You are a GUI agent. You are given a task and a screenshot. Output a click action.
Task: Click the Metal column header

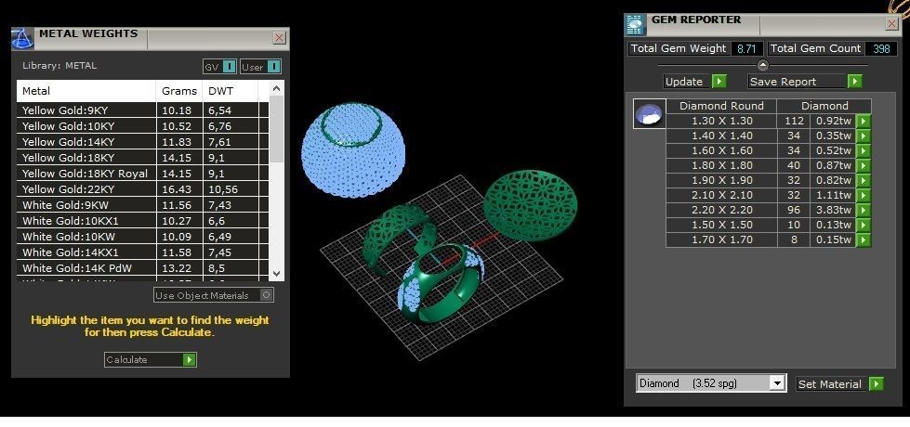[86, 91]
